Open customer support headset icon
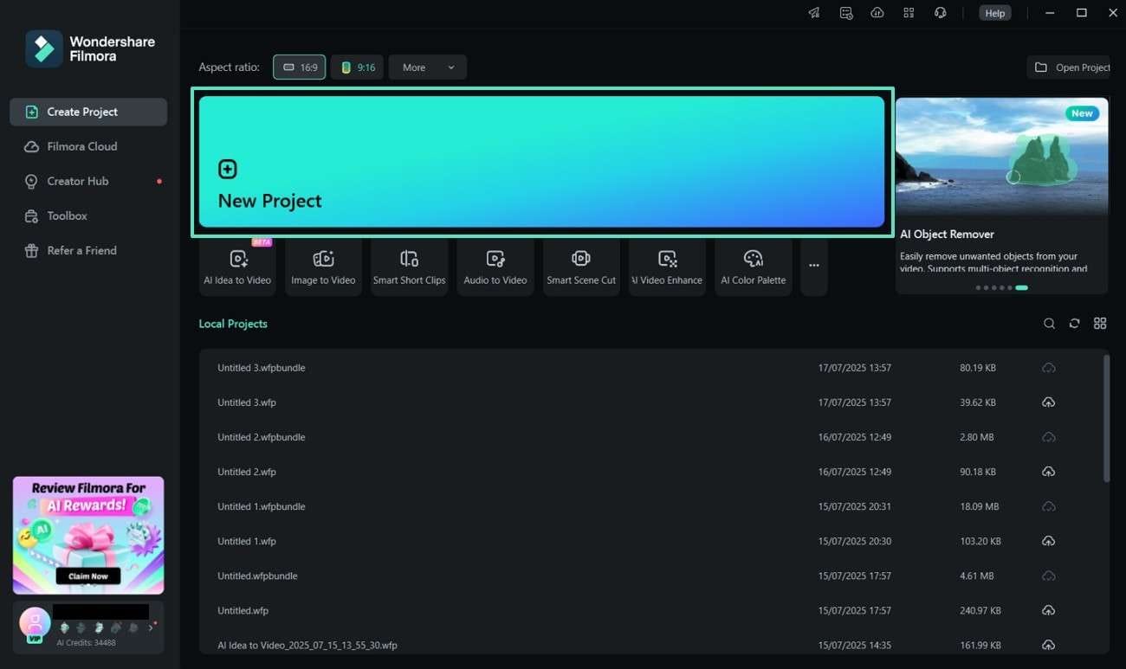Screen dimensions: 1126x669 pyautogui.click(x=940, y=13)
